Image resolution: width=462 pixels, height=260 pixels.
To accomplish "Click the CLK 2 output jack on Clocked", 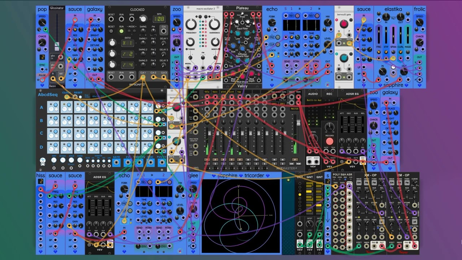I will coord(153,77).
